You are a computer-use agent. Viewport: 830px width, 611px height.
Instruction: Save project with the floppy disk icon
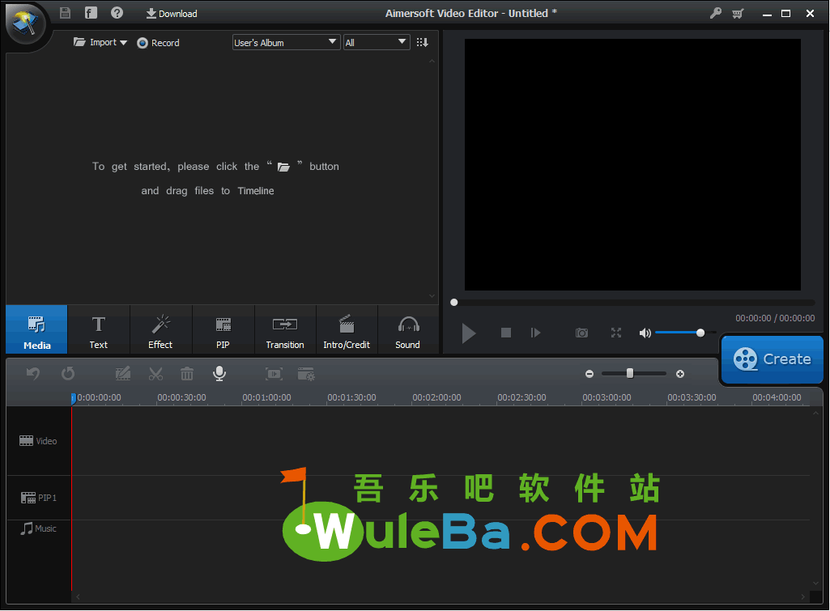coord(65,13)
